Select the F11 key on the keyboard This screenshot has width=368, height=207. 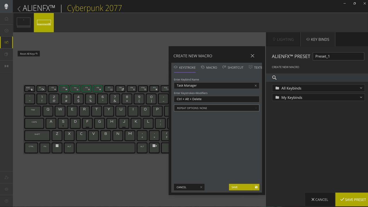click(154, 89)
